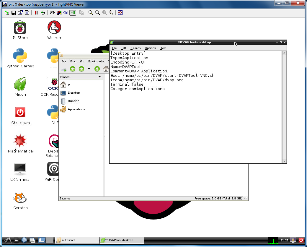The width and height of the screenshot is (307, 247).
Task: Select WiFi Config desktop icon
Action: coord(52,172)
